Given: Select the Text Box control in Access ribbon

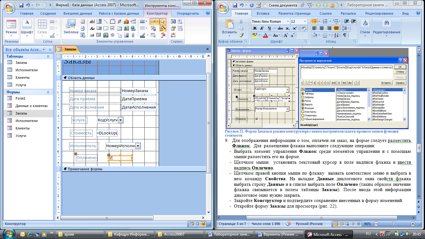Looking at the screenshot, I should pyautogui.click(x=92, y=21).
